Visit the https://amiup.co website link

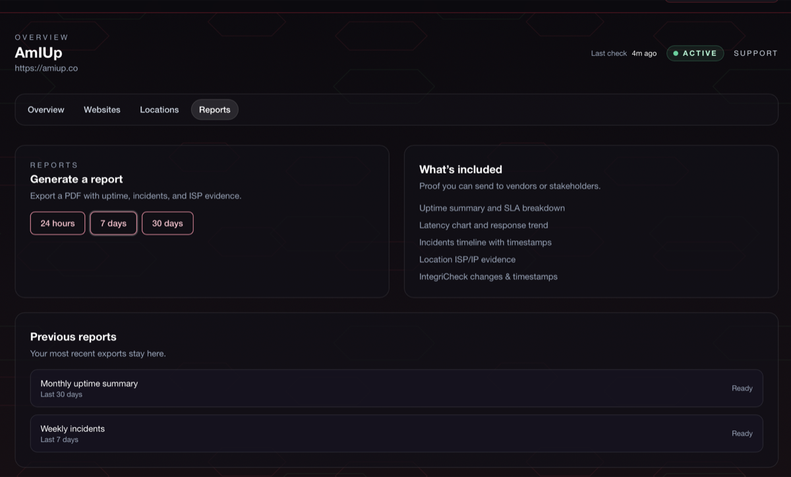(x=45, y=68)
